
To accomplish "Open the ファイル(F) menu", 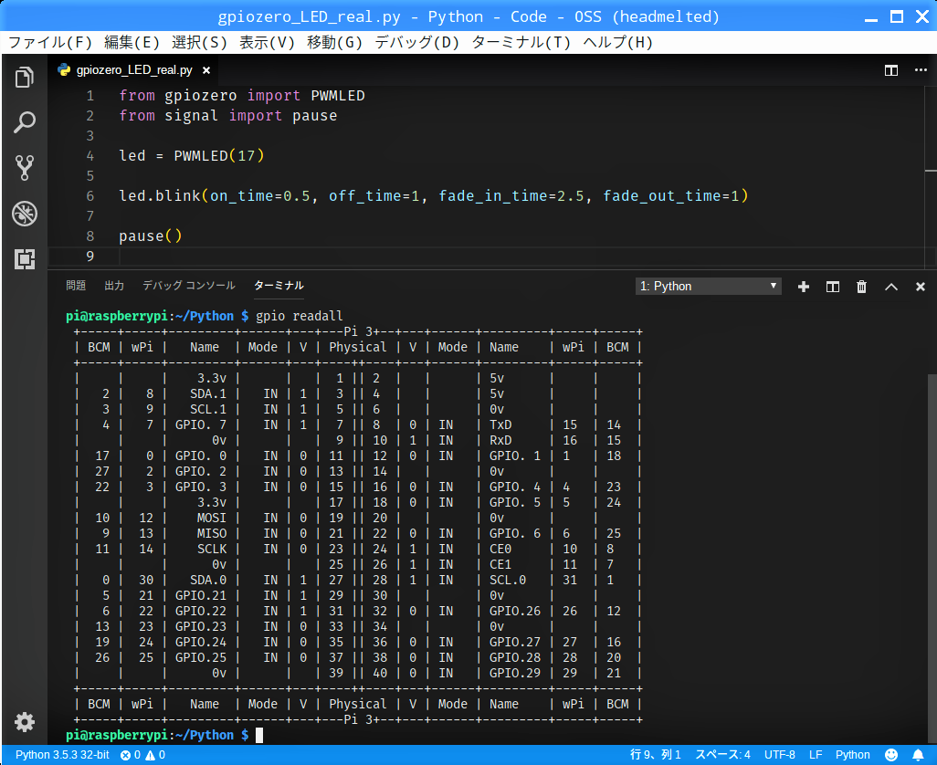I will click(50, 42).
